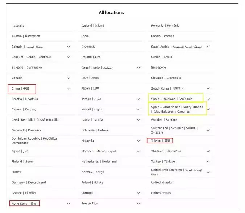The width and height of the screenshot is (245, 213).
Task: Expand the United Arab Emirates chevron
Action: click(x=208, y=172)
